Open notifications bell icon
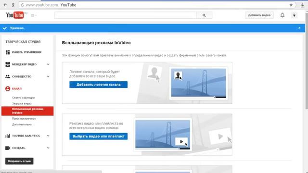The image size is (308, 173). tap(282, 15)
